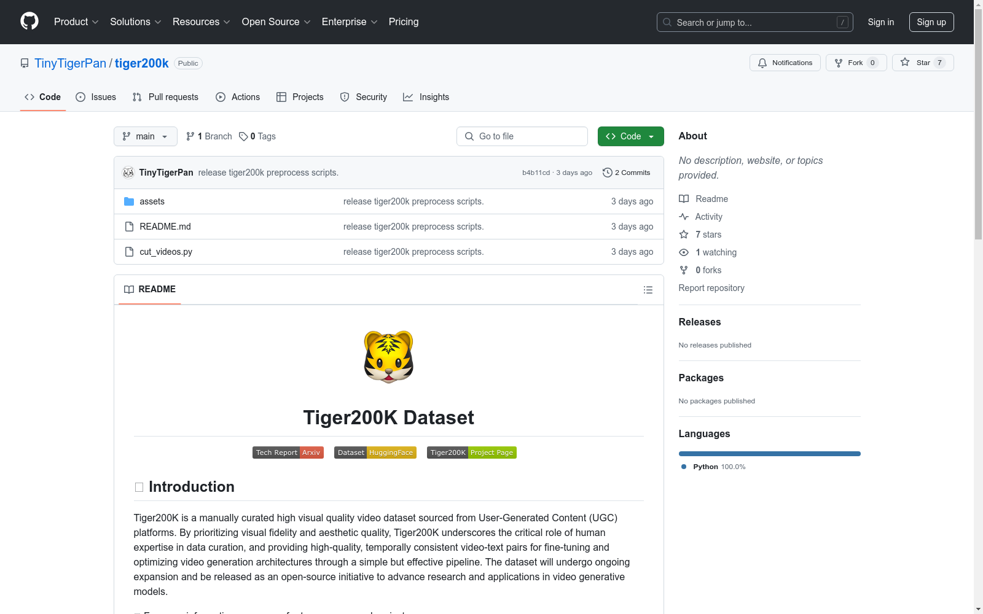Click the GitHub home logo
Viewport: 983px width, 614px height.
(x=29, y=21)
